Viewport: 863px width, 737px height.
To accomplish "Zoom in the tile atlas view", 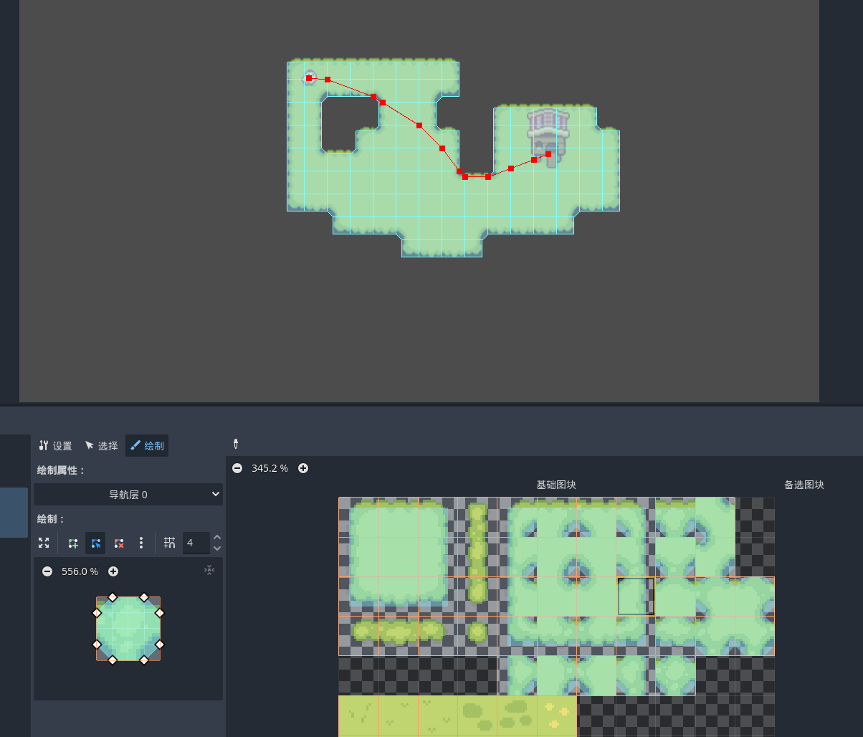I will pos(303,468).
